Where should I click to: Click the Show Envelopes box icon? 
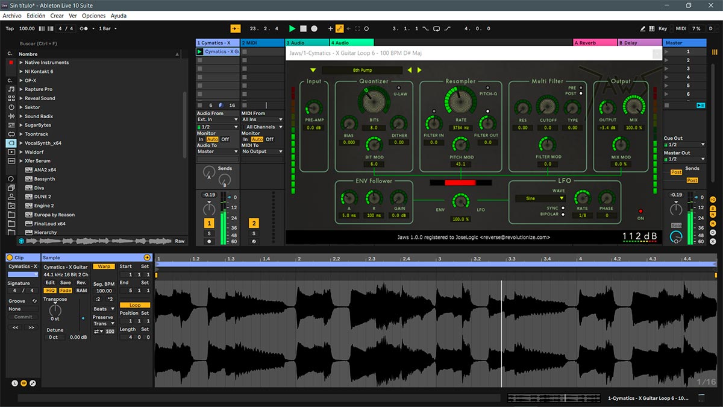coord(33,383)
